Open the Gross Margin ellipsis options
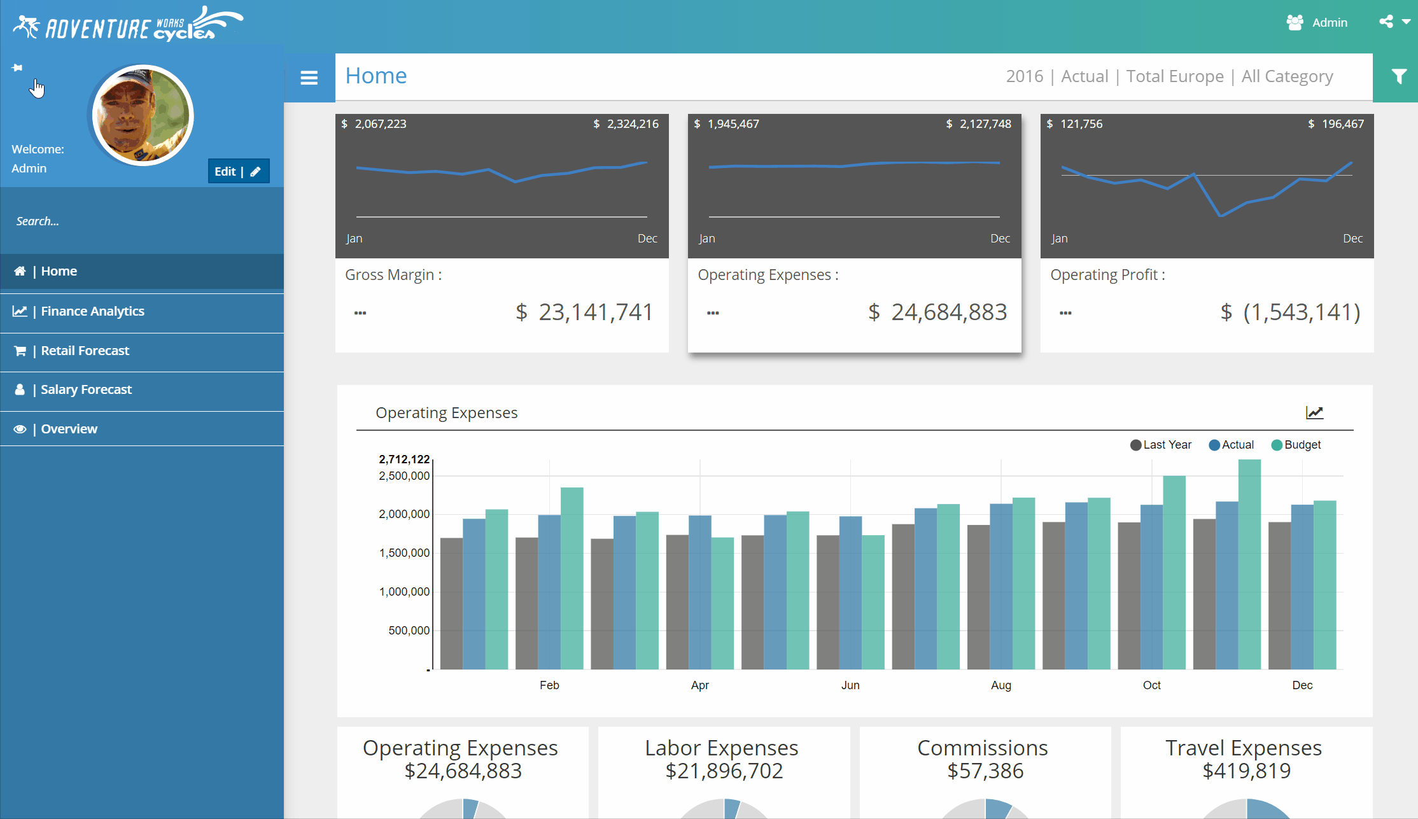This screenshot has width=1418, height=819. click(x=360, y=312)
